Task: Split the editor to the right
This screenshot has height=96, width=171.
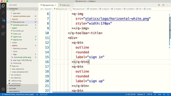Action: point(163,5)
